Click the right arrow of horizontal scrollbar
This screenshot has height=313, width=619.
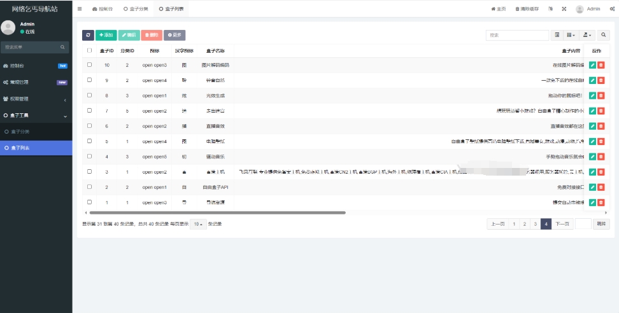606,213
